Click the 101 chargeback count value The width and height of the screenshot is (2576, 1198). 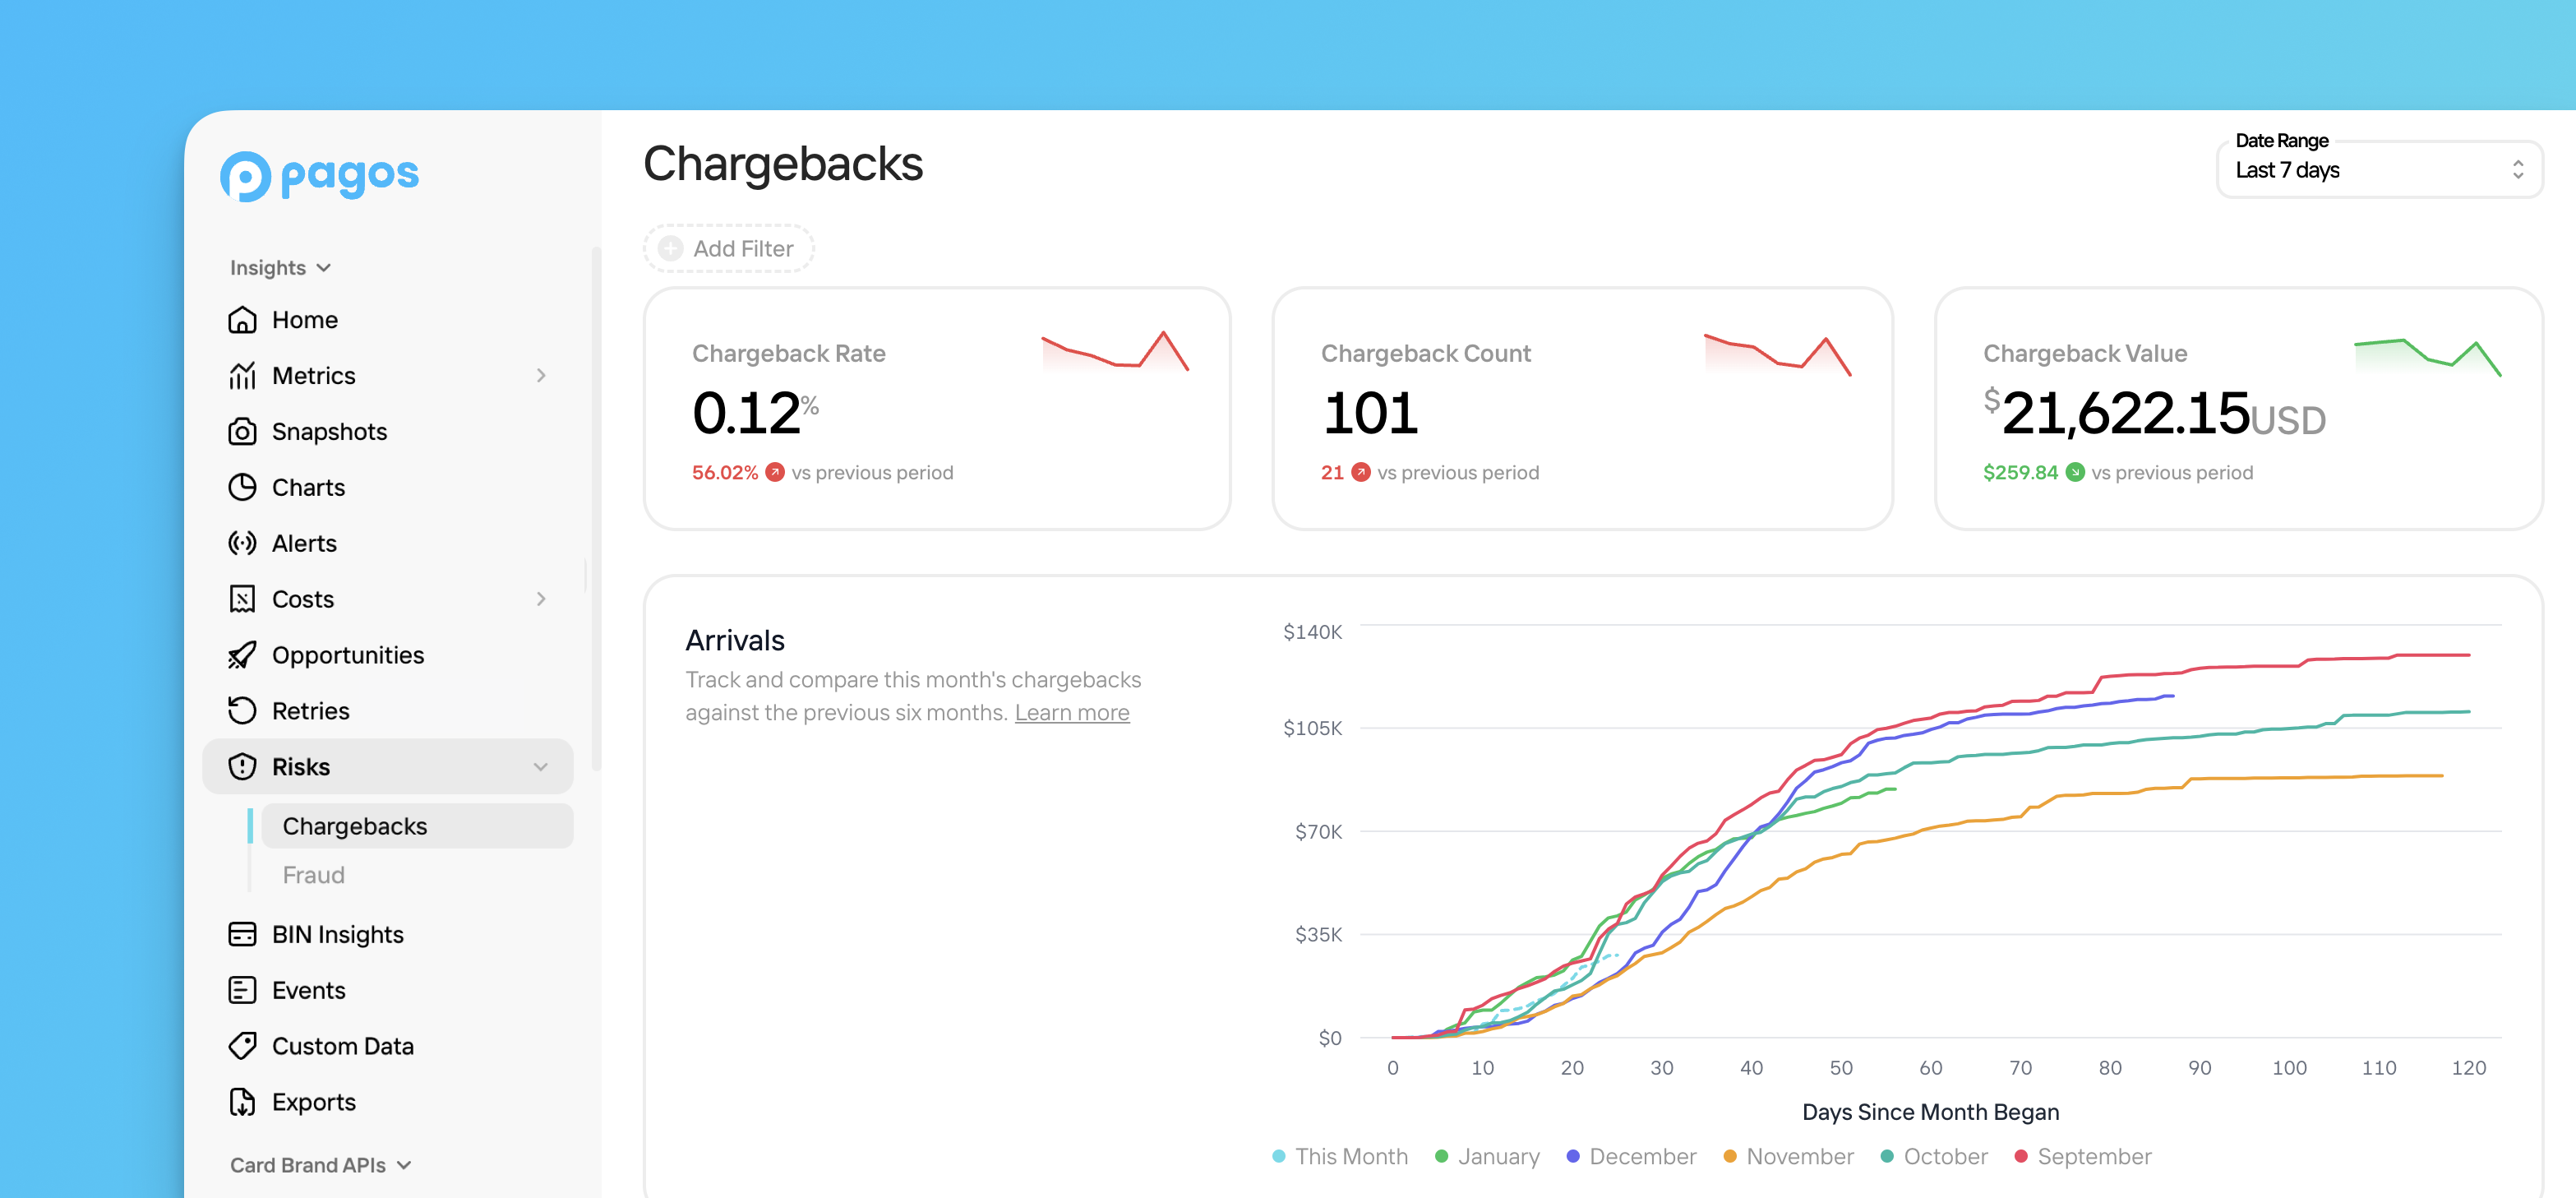[x=1370, y=413]
